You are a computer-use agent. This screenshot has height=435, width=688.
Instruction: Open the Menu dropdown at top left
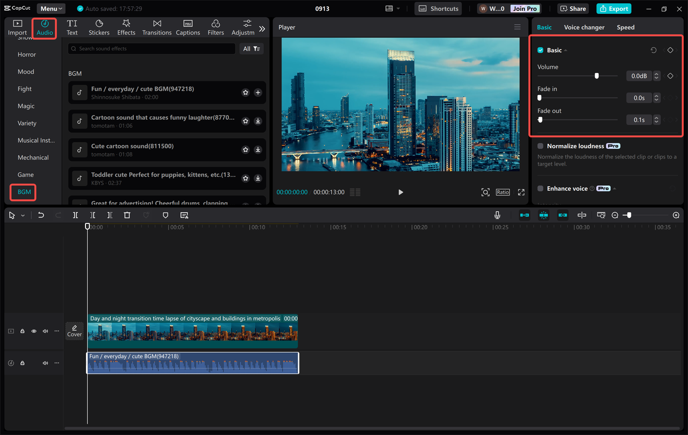51,8
